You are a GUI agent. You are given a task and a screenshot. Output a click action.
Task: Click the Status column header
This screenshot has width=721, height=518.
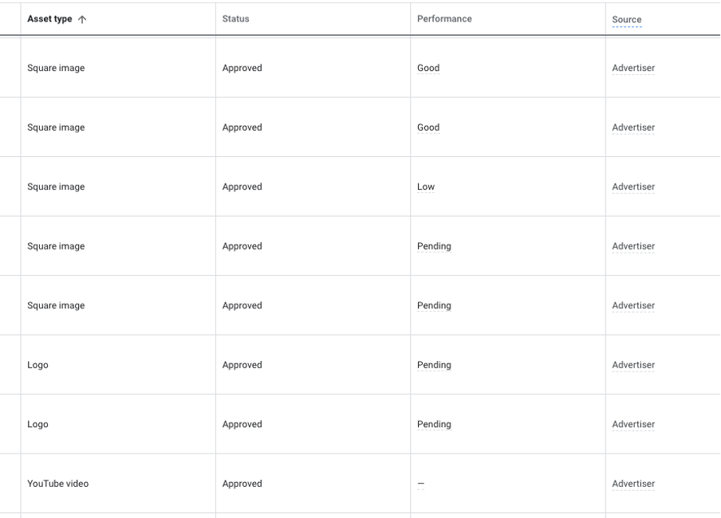(235, 19)
